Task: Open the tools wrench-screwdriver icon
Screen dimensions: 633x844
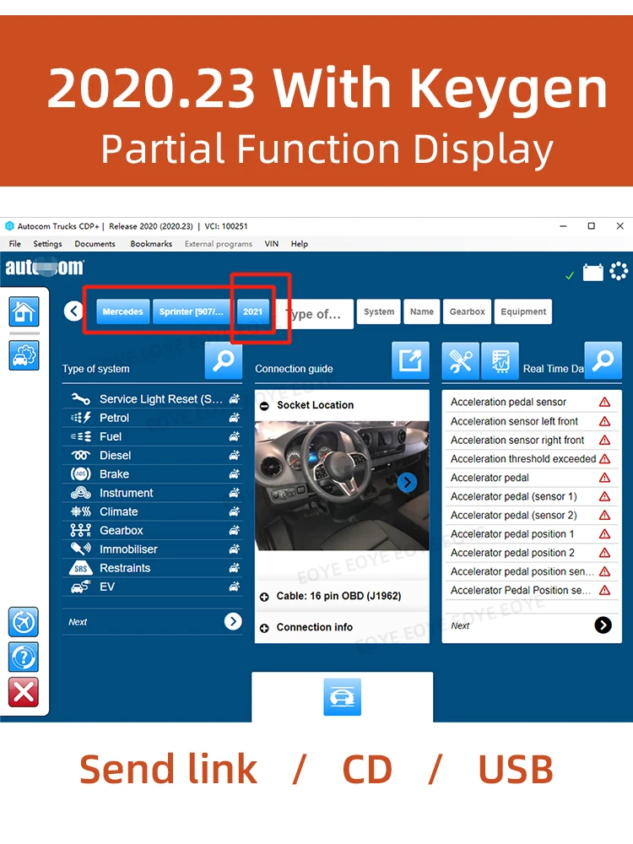Action: coord(460,360)
